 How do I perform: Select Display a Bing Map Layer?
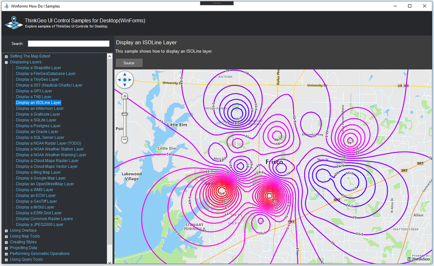39,172
